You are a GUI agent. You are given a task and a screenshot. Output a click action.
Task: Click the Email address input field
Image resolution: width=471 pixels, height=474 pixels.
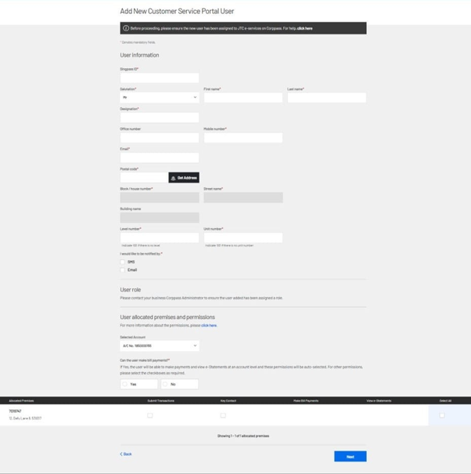click(160, 157)
